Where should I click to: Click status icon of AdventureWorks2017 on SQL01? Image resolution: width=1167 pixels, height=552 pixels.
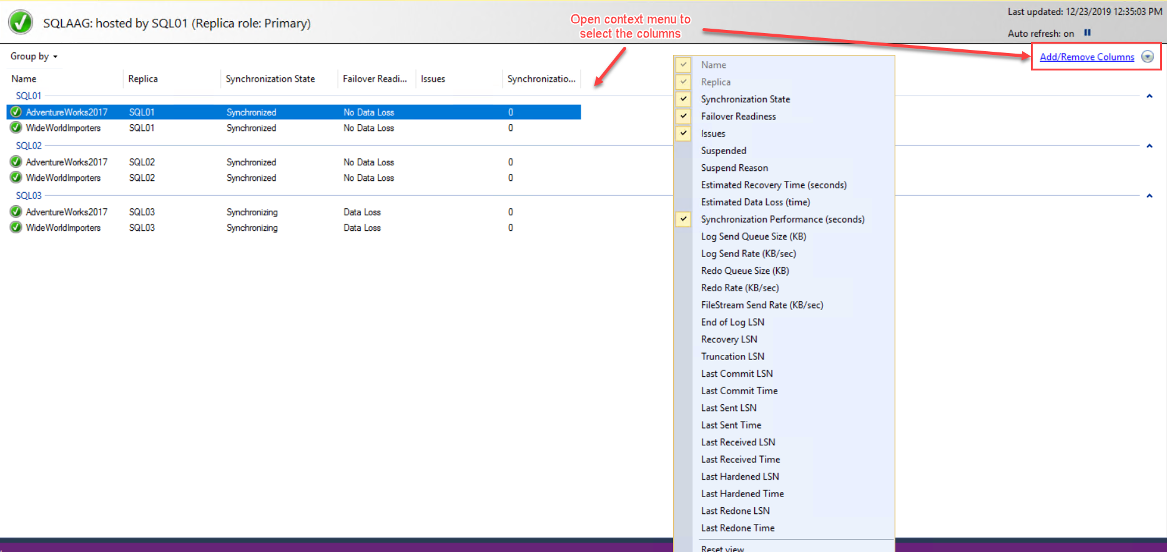point(16,112)
